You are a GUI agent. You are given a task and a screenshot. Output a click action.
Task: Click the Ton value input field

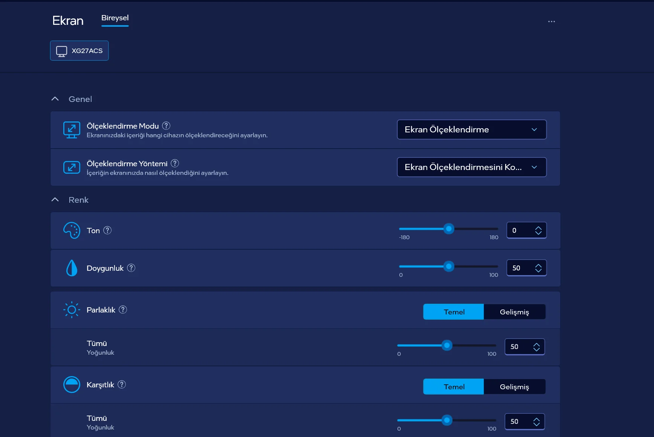526,230
